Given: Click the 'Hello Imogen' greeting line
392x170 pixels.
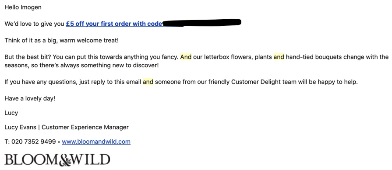Looking at the screenshot, I should pyautogui.click(x=23, y=7).
